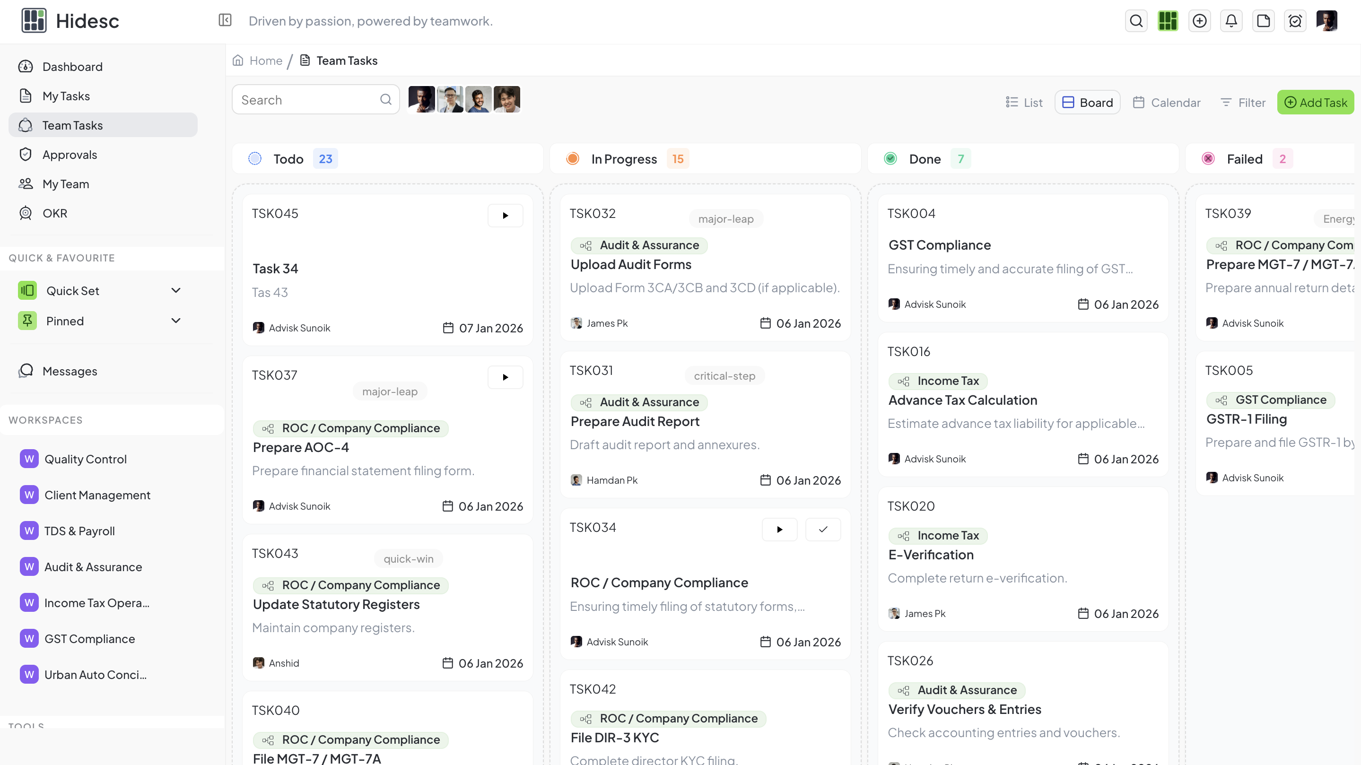The image size is (1361, 765).
Task: Open global search with the magnifier icon
Action: (x=1136, y=21)
